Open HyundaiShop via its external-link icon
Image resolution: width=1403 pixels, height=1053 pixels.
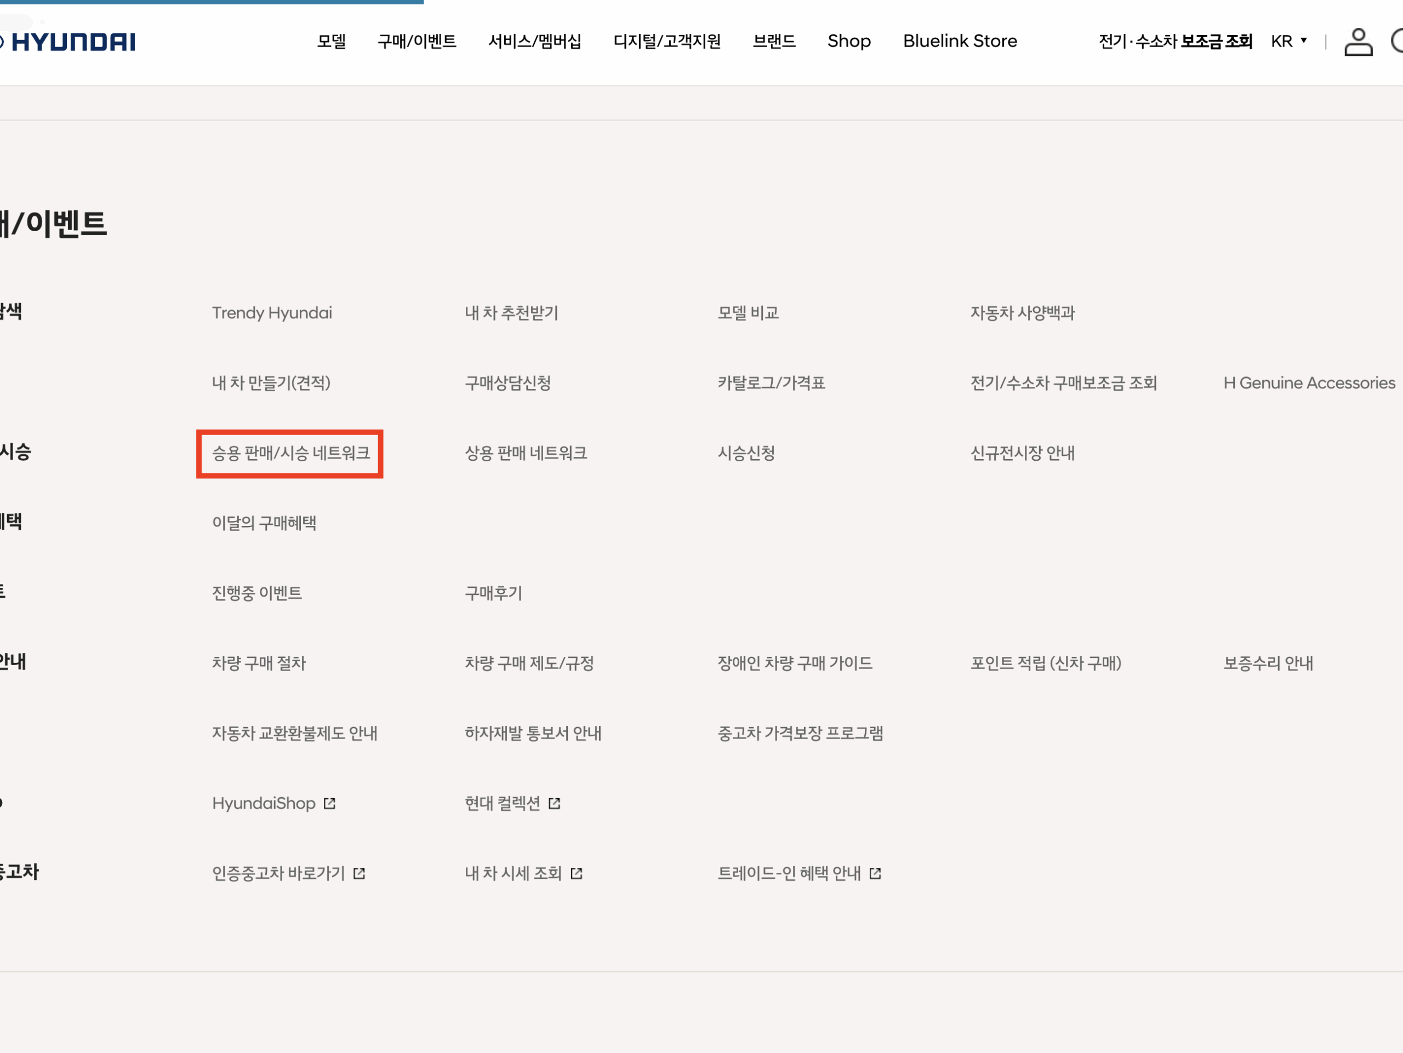(330, 803)
